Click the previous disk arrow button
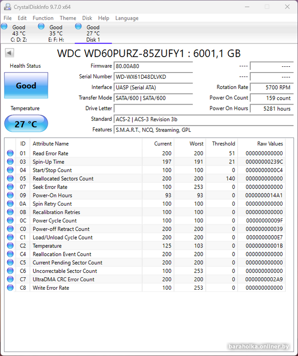Viewport: 298px width, 356px height. click(9, 53)
